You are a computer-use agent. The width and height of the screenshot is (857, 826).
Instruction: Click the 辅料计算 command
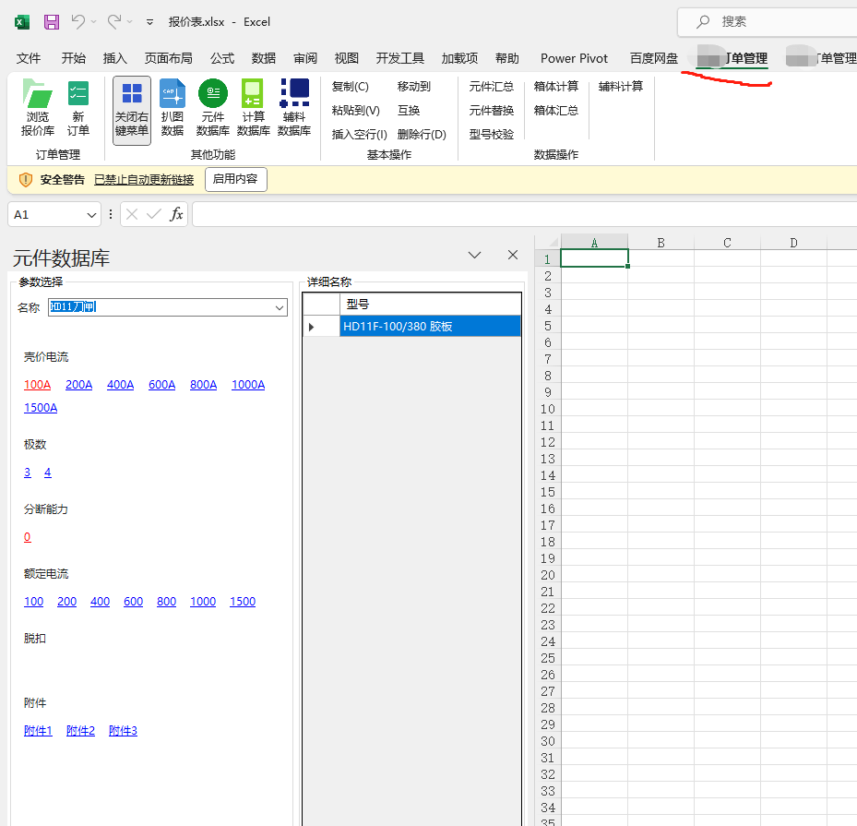[x=621, y=87]
